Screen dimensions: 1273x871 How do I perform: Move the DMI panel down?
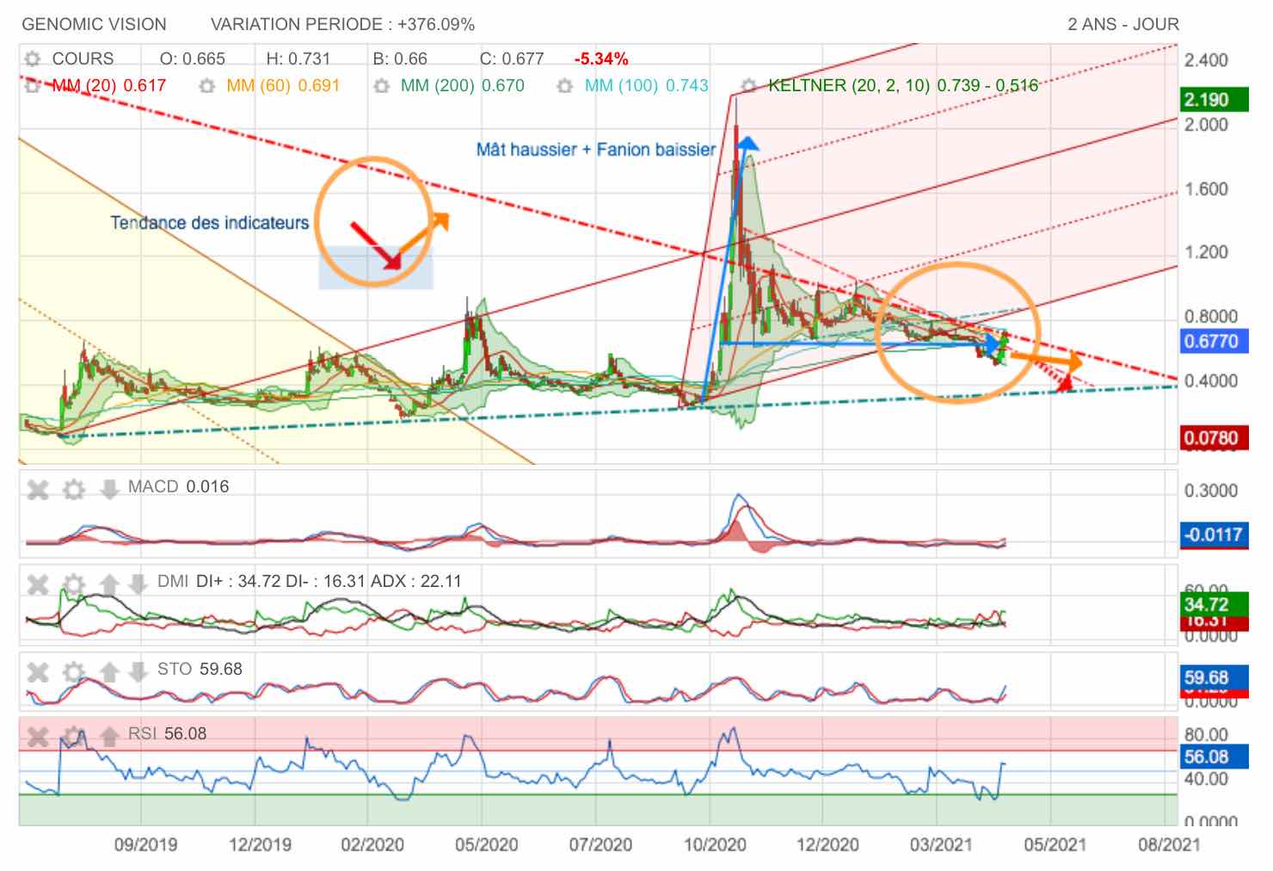(x=138, y=585)
